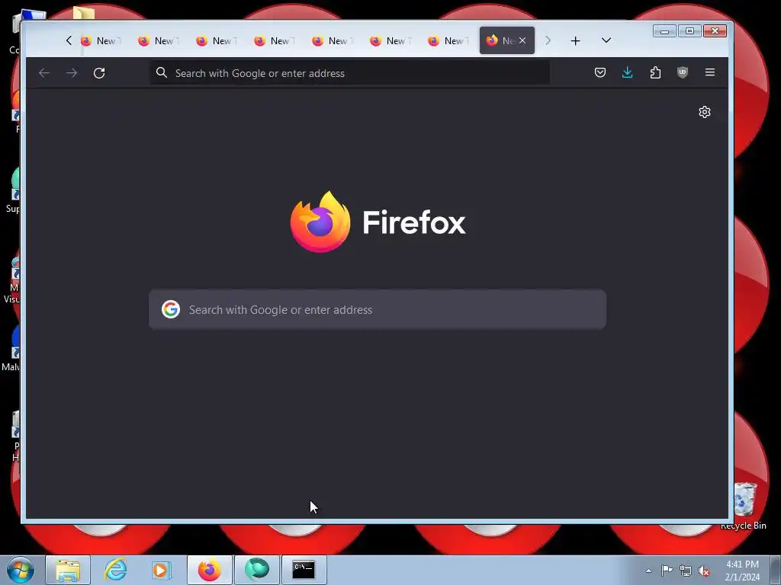Go forward one page in Firefox
The image size is (781, 585).
pos(72,73)
